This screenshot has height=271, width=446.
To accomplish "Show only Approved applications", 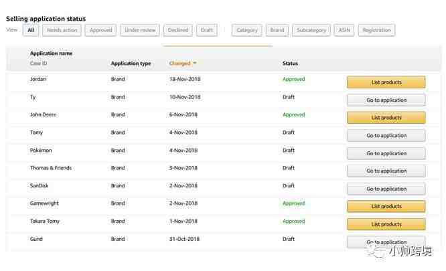I will (100, 30).
